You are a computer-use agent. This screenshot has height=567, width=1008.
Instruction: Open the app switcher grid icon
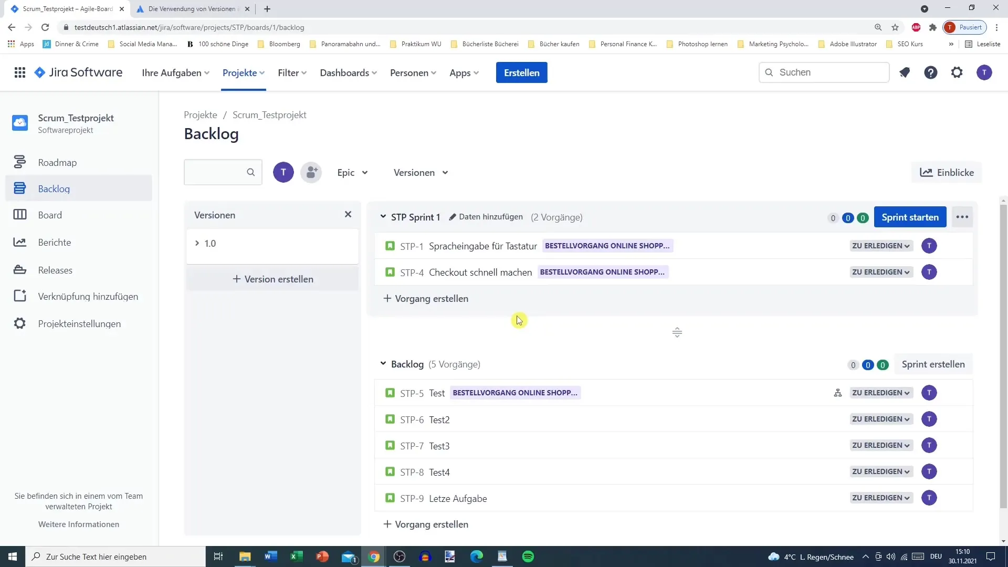point(20,72)
